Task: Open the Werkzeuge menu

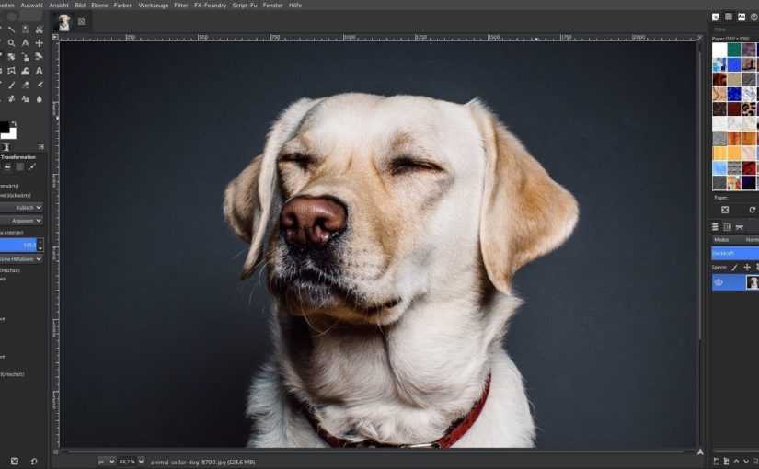Action: pos(154,6)
